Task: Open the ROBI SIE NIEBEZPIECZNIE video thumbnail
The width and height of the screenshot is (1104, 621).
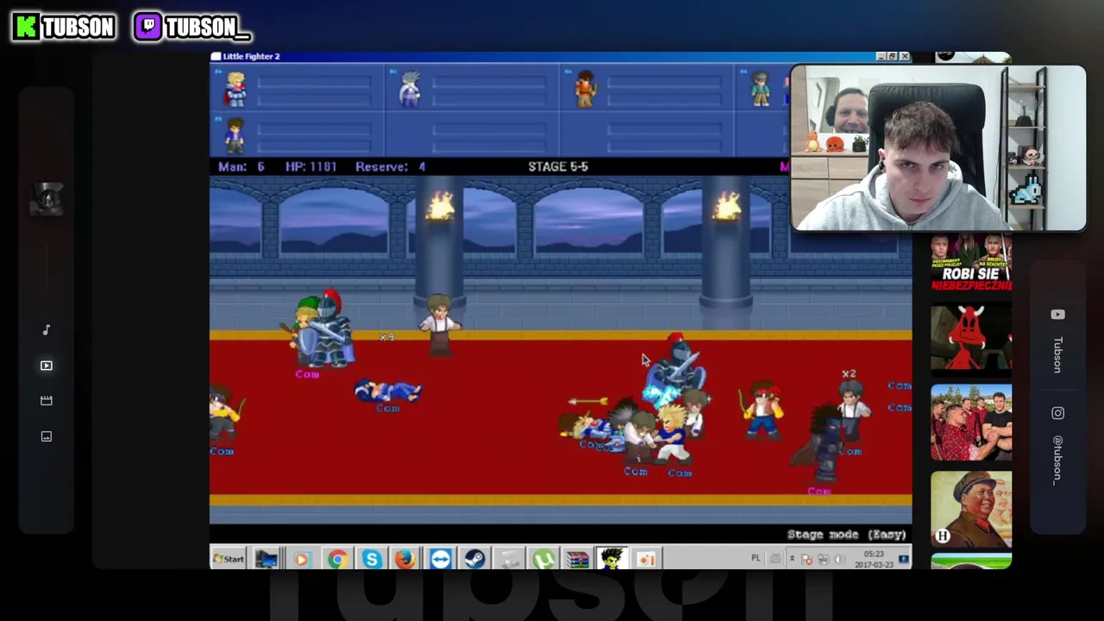Action: [971, 263]
